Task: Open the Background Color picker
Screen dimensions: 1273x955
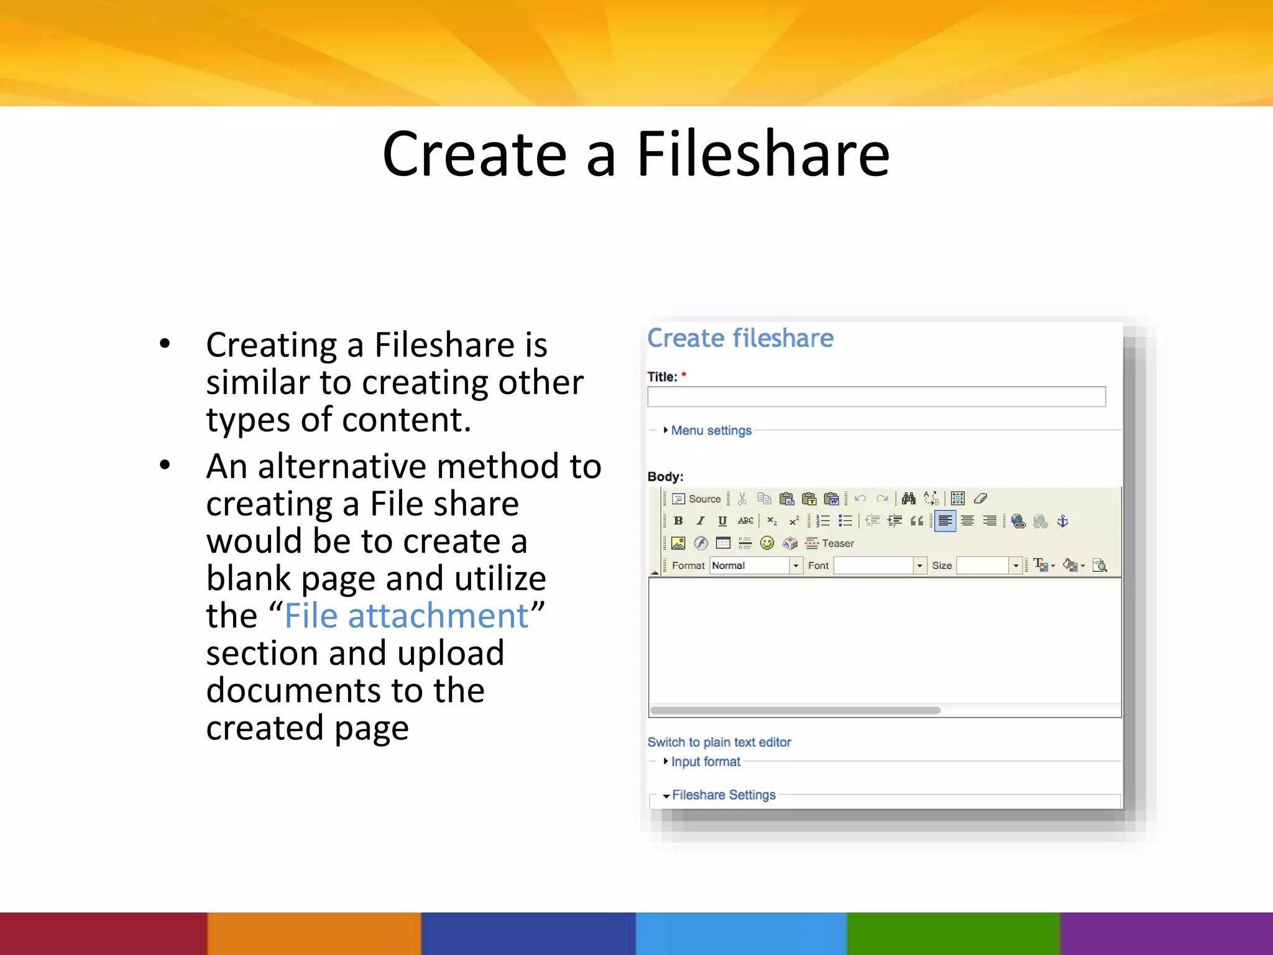Action: pyautogui.click(x=1073, y=565)
